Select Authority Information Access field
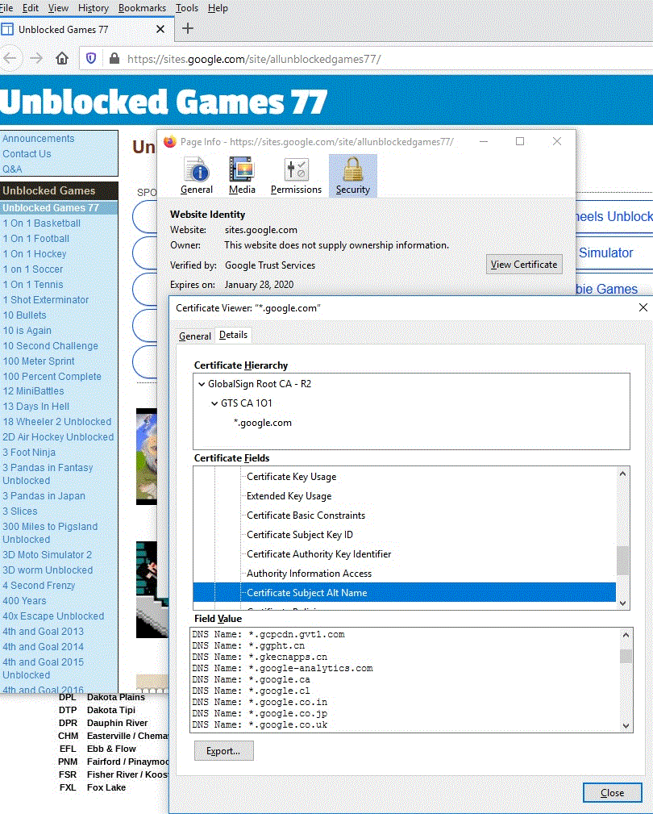The height and width of the screenshot is (814, 653). pyautogui.click(x=309, y=573)
